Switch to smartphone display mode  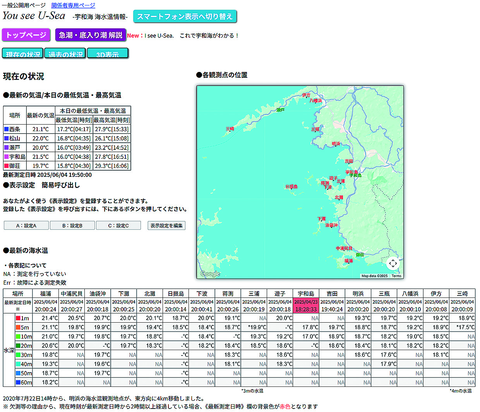click(x=185, y=17)
